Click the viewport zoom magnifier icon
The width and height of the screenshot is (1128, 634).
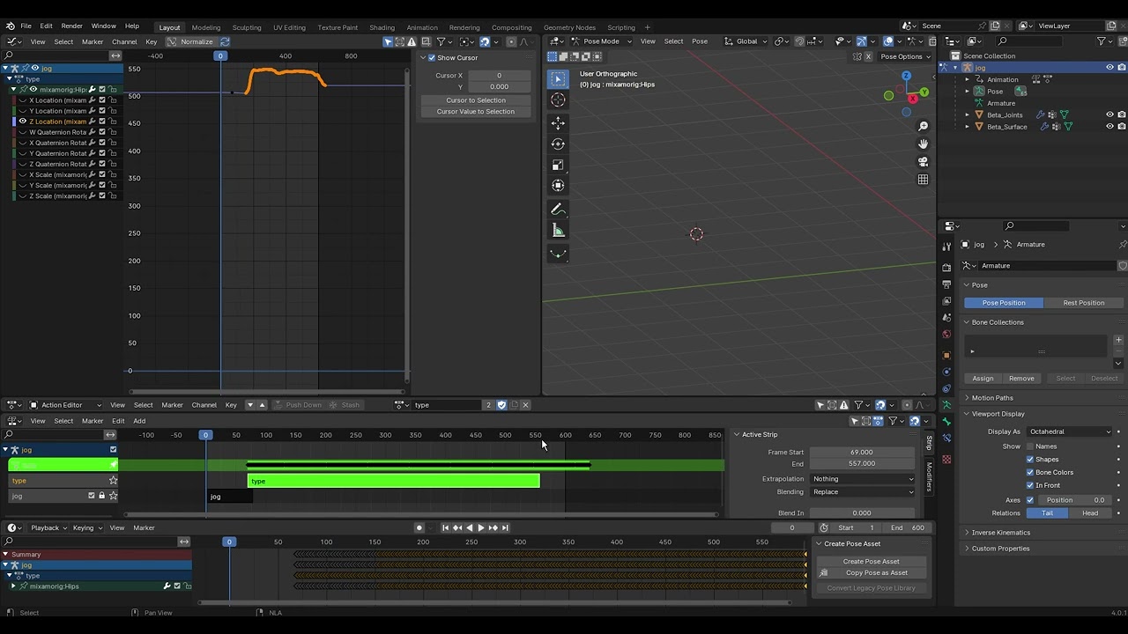click(923, 127)
